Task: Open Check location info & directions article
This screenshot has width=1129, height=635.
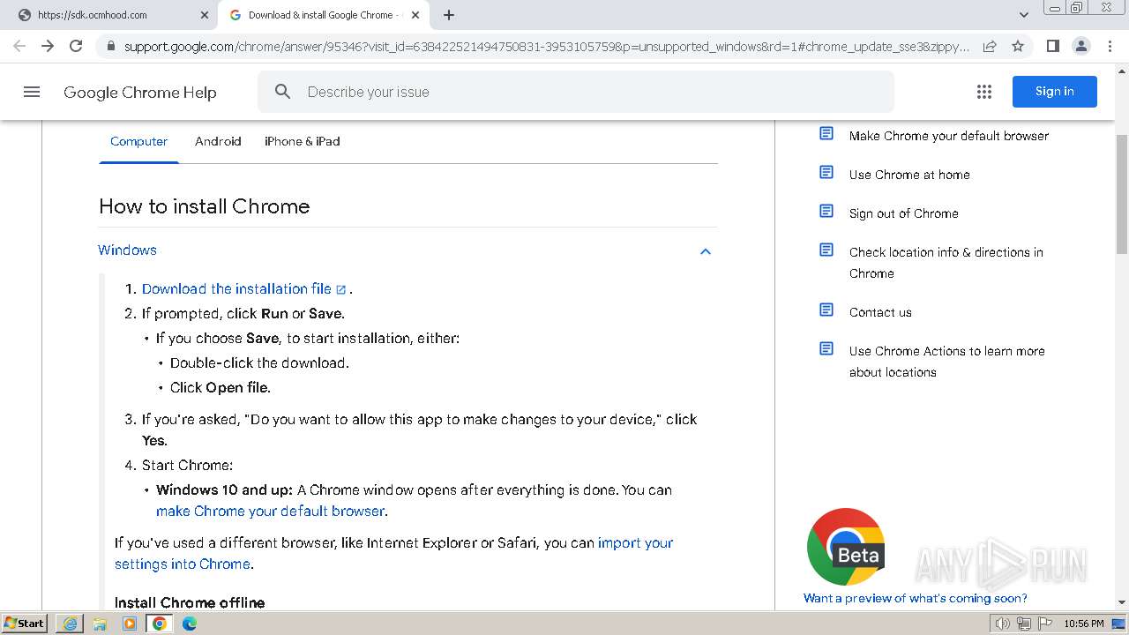Action: 946,263
